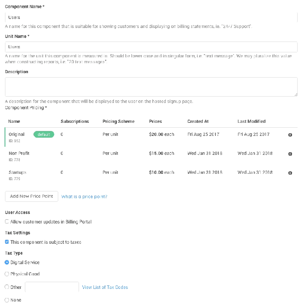Click the Original price point name

(17, 135)
